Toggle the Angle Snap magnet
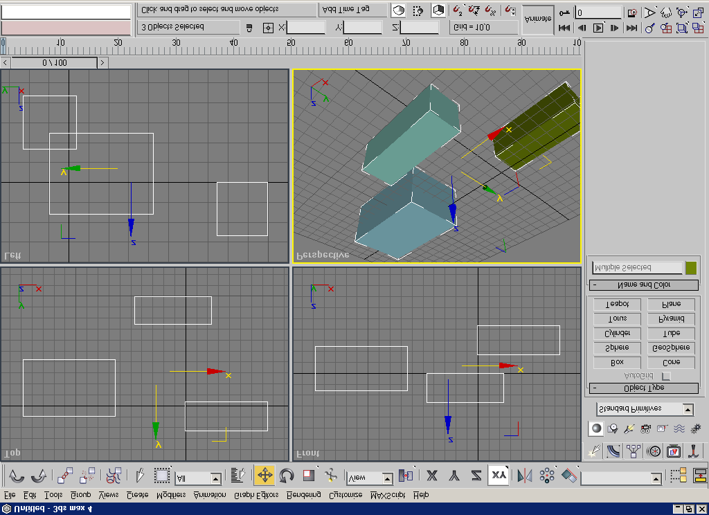 (474, 10)
